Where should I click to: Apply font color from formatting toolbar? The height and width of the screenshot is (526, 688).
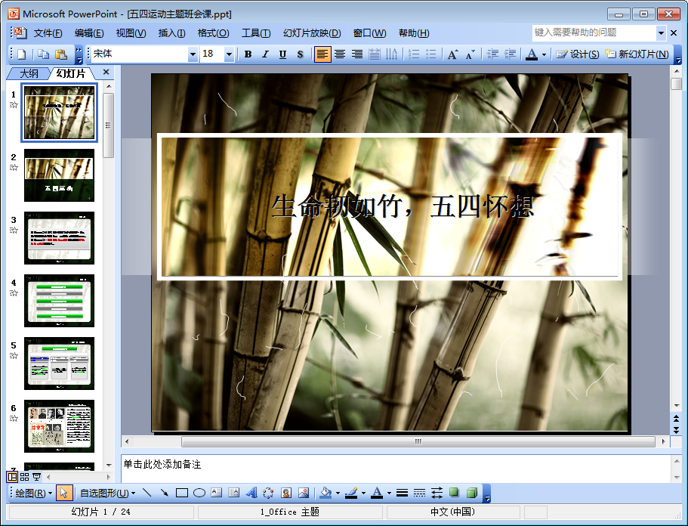(x=532, y=54)
